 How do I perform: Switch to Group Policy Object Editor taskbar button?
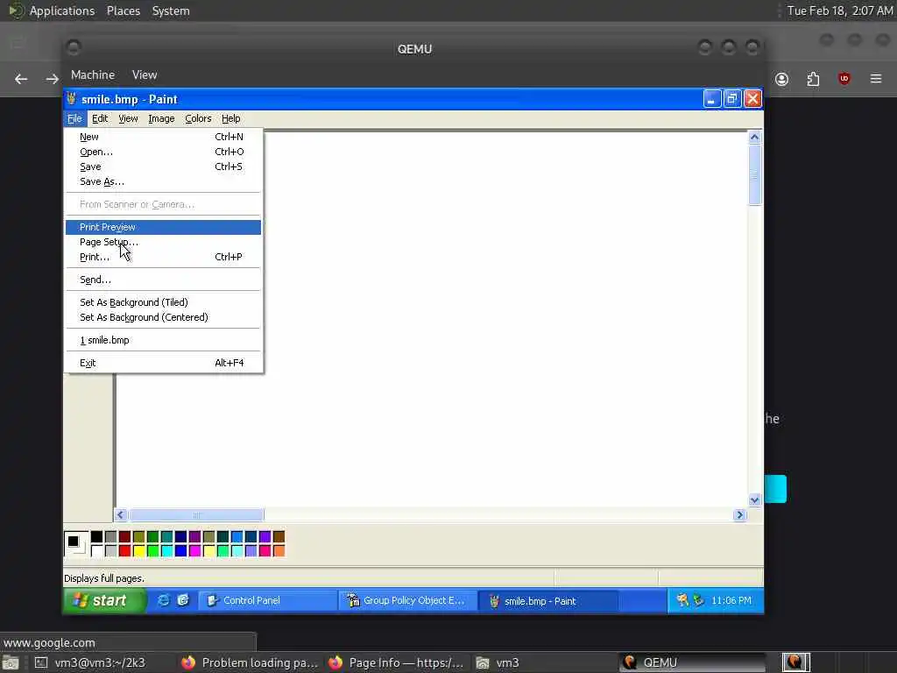point(408,600)
